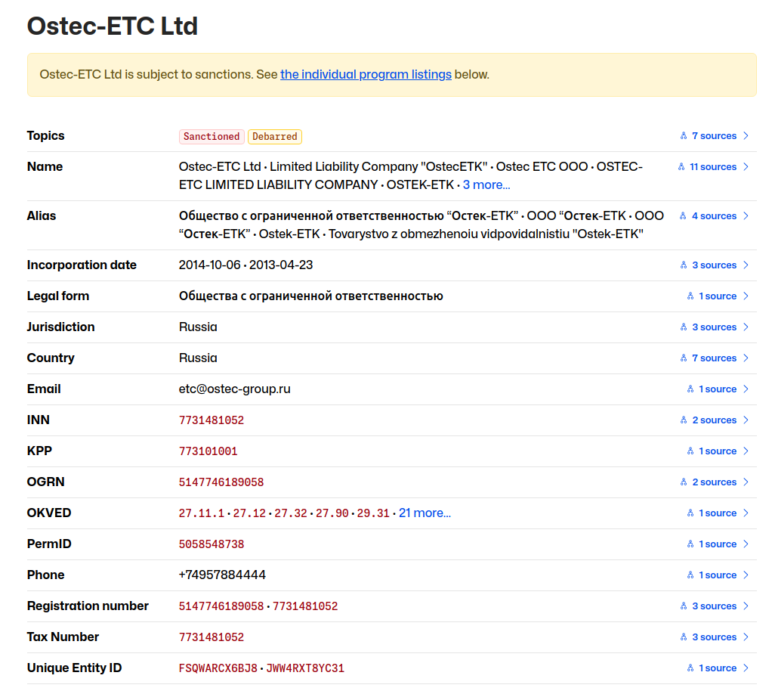Click sources tree icon in OKVED row
The width and height of the screenshot is (772, 691).
[x=690, y=513]
